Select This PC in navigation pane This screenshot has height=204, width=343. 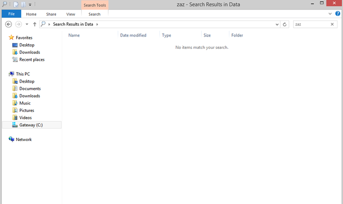23,74
